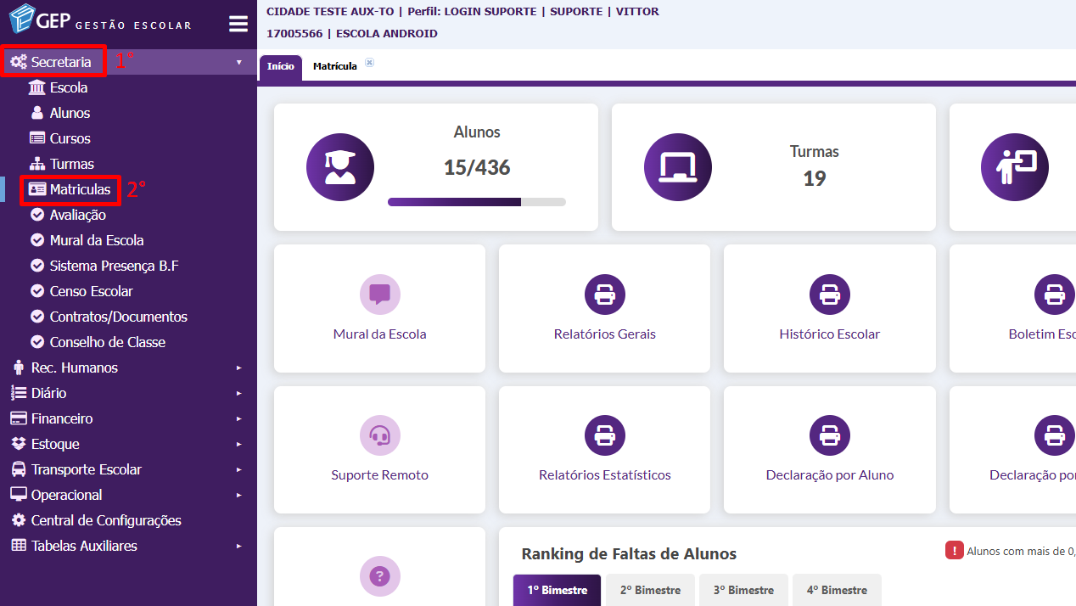Screen dimensions: 1076x606
Task: Select the 2º Bimestre tab
Action: 650,590
